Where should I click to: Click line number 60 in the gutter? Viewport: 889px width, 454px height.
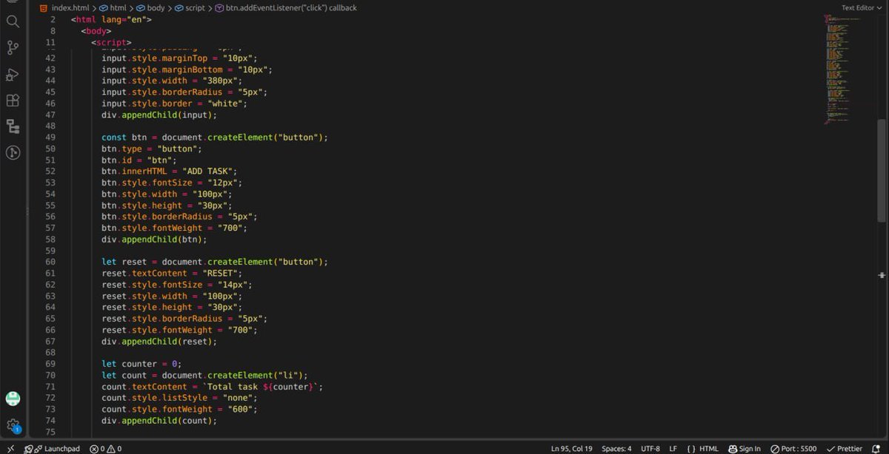[x=50, y=262]
